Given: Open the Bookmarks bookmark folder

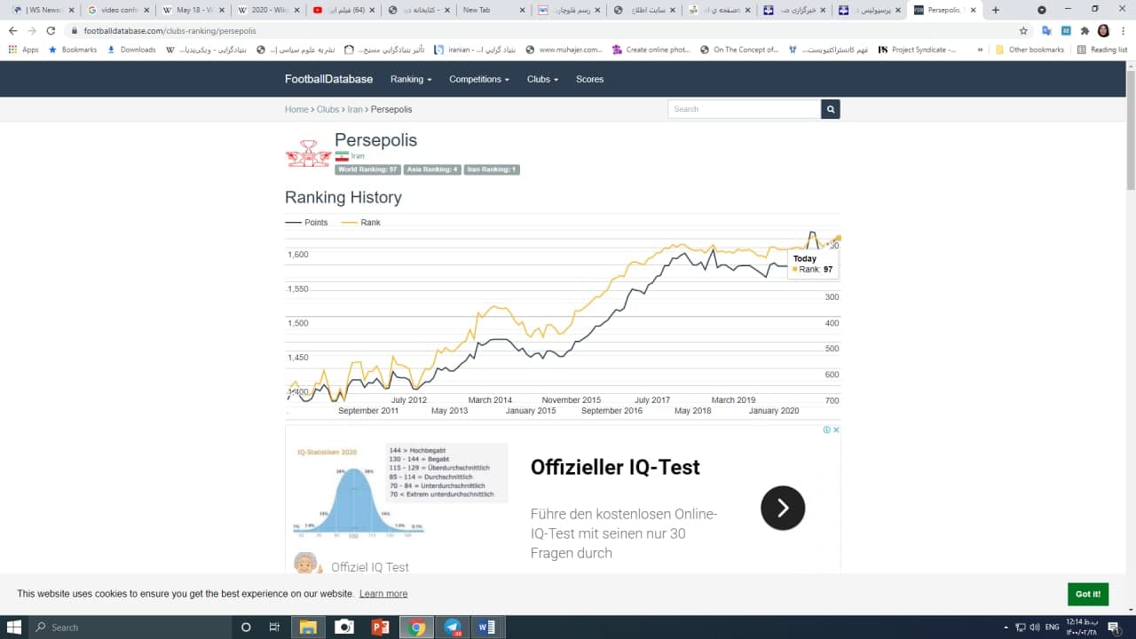Looking at the screenshot, I should click(x=73, y=50).
